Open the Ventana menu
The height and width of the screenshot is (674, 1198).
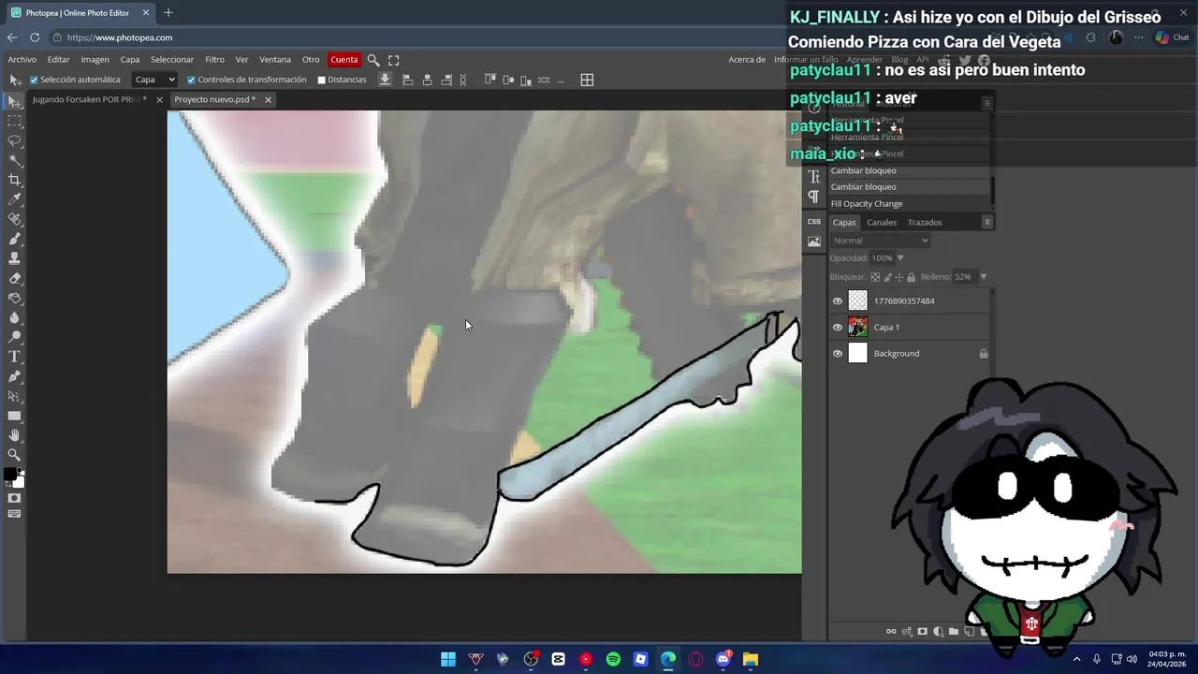275,60
